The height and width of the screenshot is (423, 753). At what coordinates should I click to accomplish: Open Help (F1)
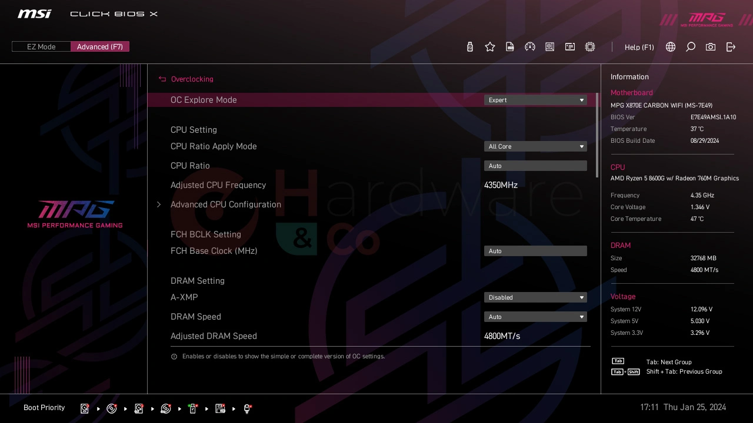(x=639, y=47)
